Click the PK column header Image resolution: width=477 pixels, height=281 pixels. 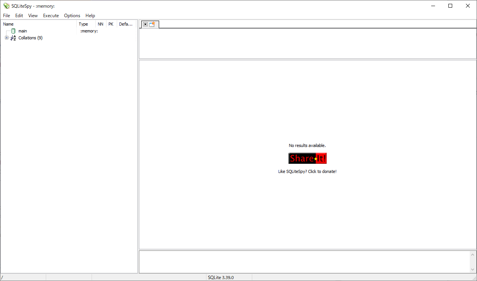[x=111, y=24]
